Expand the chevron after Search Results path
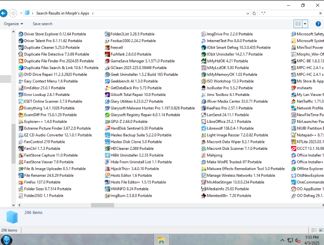Viewport: 324px width, 245px height. tap(93, 13)
